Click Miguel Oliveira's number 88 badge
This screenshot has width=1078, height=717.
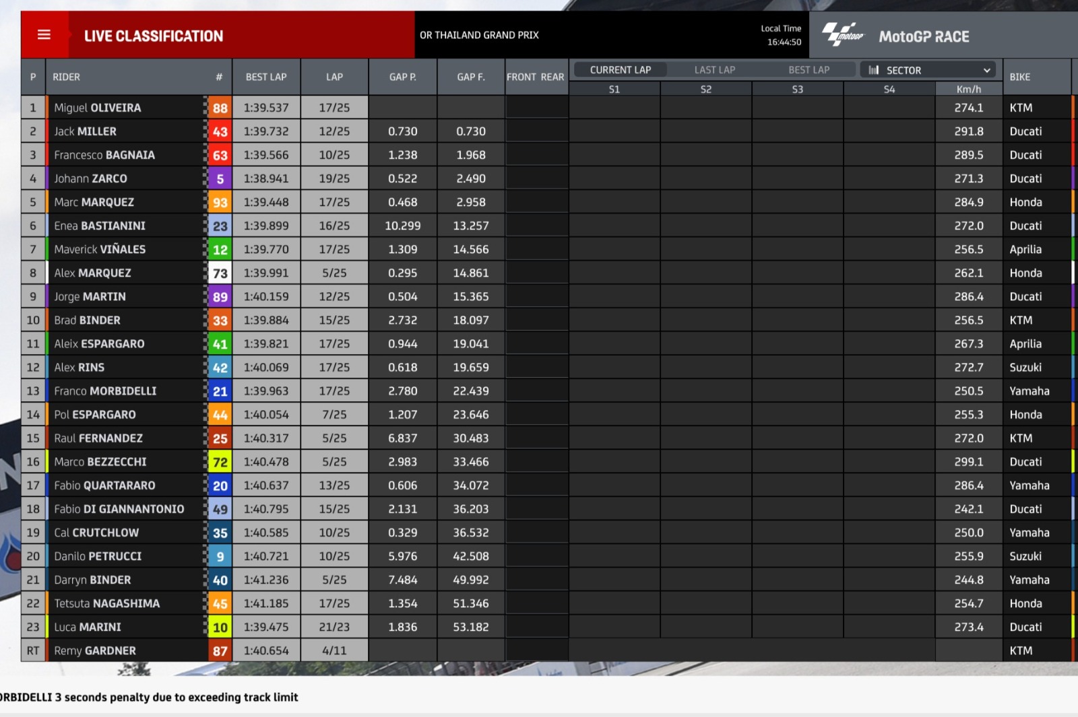tap(220, 108)
